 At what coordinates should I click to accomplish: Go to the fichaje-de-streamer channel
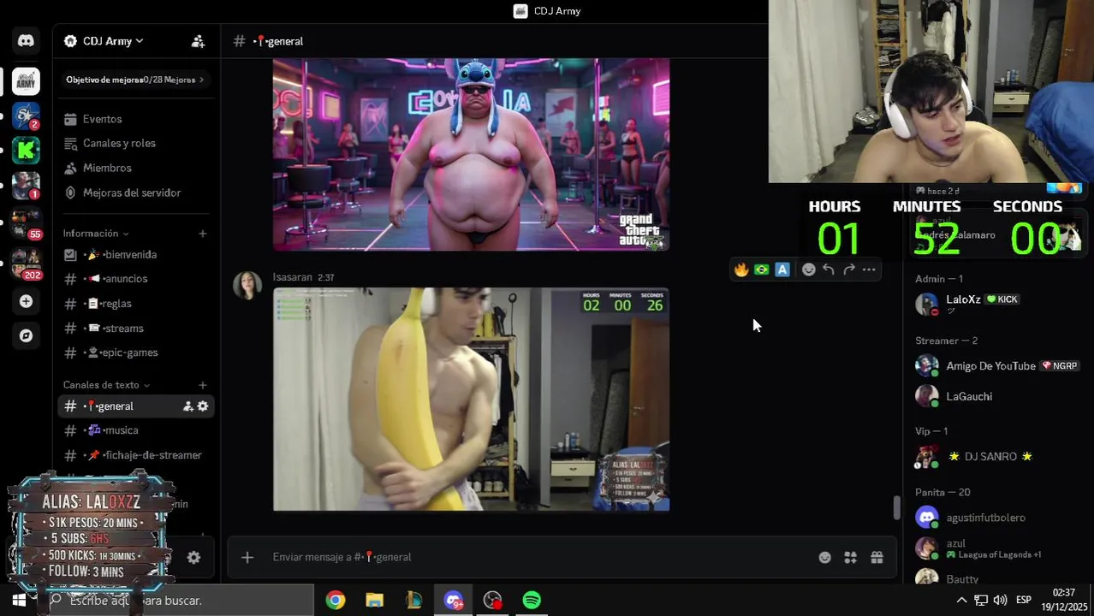pos(135,455)
